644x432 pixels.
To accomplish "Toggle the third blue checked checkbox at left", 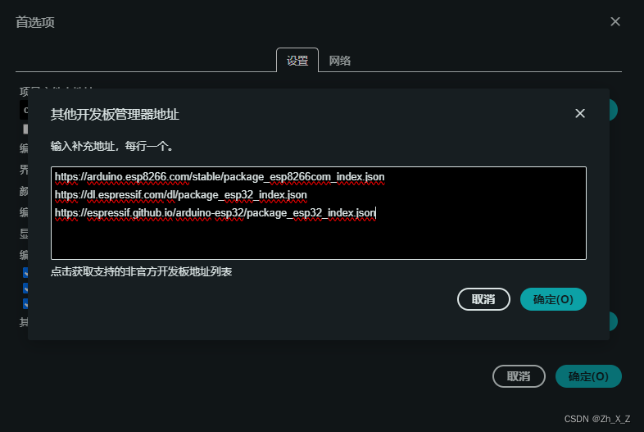I will pyautogui.click(x=25, y=304).
